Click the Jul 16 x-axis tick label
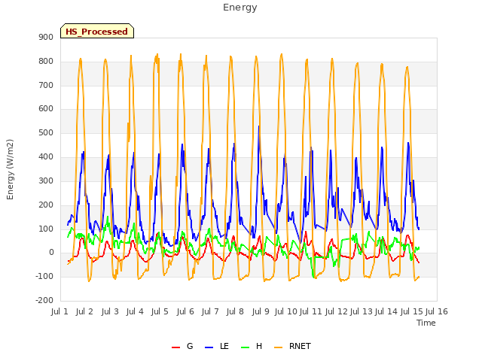This screenshot has height=361, width=482. click(437, 311)
